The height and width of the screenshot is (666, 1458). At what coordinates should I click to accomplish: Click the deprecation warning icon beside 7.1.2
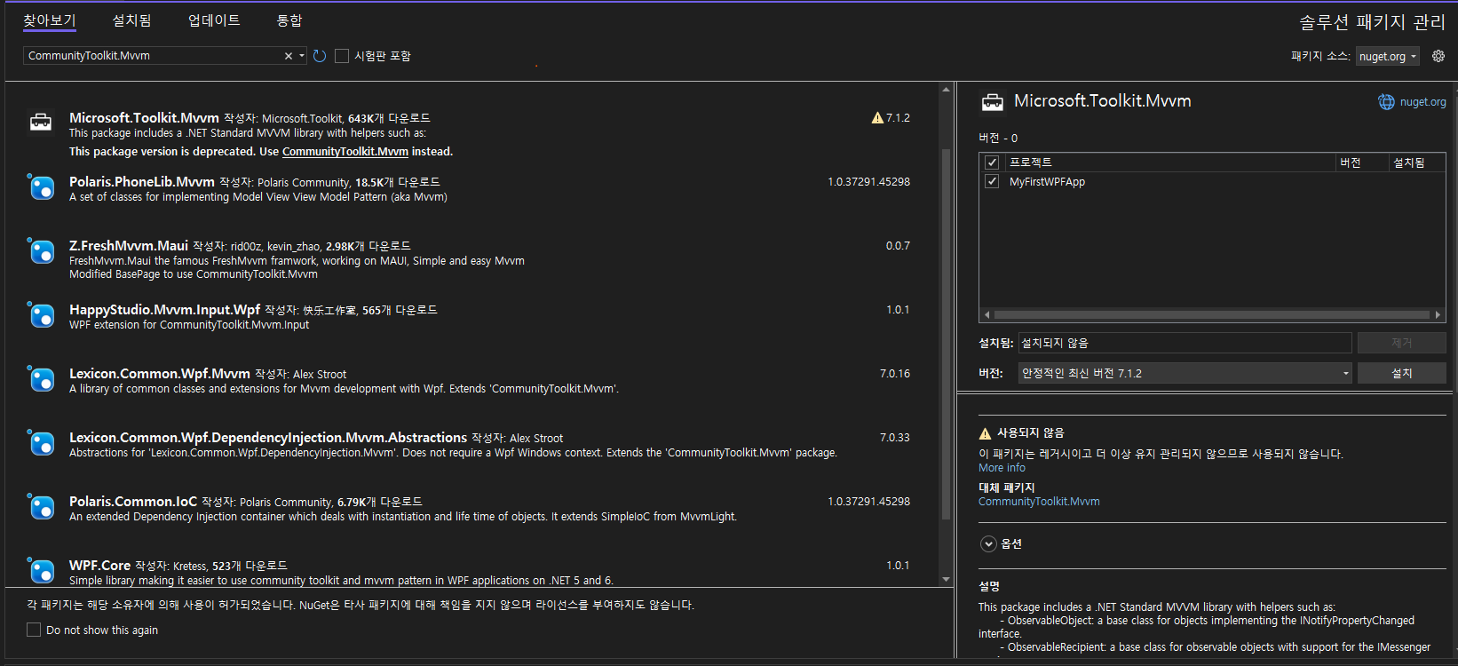[x=877, y=118]
